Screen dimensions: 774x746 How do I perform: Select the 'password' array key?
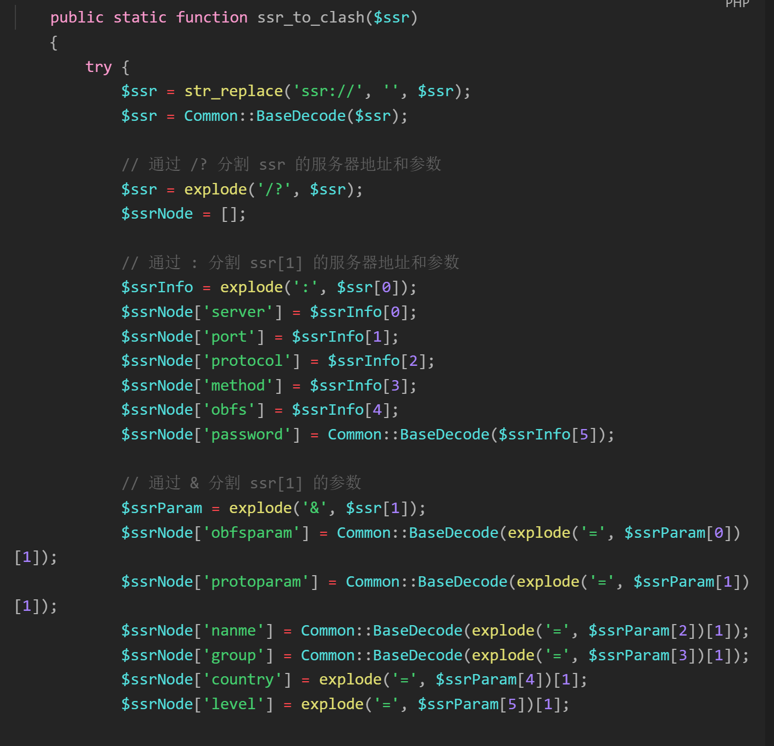click(x=247, y=435)
